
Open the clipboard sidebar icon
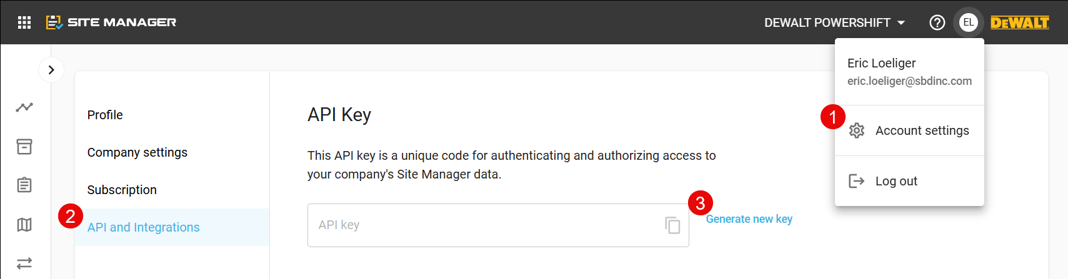pyautogui.click(x=24, y=185)
